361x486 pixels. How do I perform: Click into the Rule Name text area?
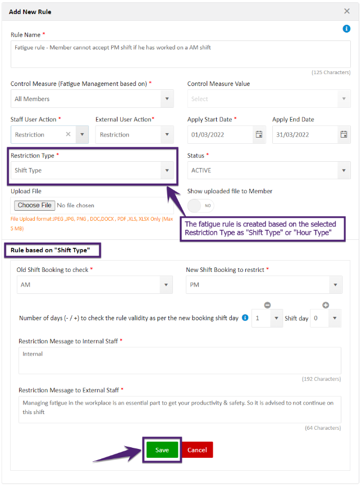[x=181, y=54]
